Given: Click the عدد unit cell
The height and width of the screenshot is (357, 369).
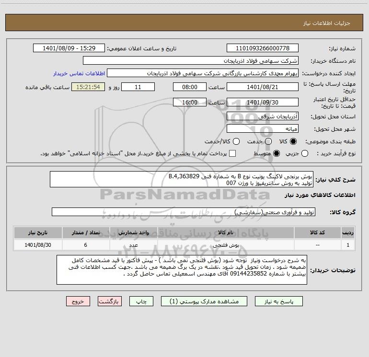Looking at the screenshot, I should coord(133,245).
